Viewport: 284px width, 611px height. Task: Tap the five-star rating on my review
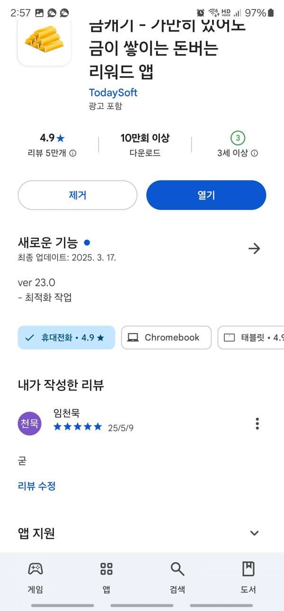point(78,427)
